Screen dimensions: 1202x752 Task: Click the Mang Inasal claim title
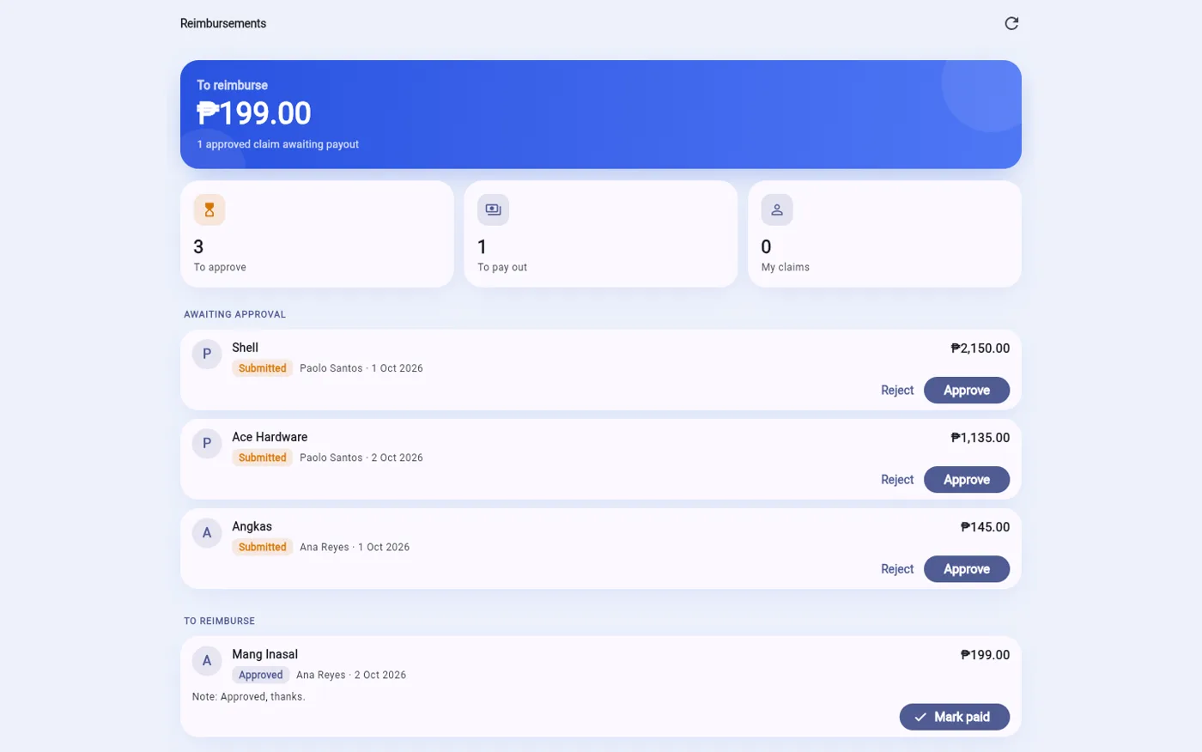pyautogui.click(x=264, y=654)
